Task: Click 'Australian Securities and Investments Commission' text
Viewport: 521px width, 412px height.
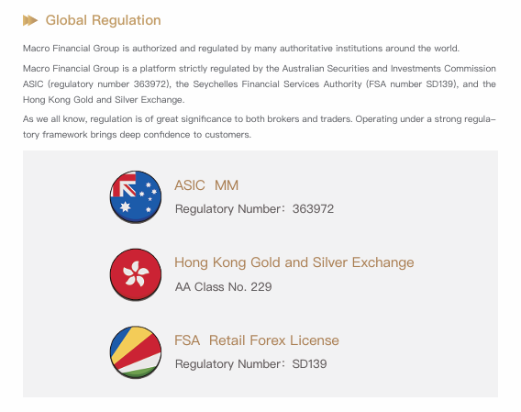Action: [389, 69]
